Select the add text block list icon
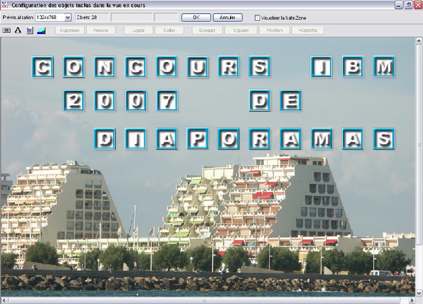Viewport: 423px width, 304px height. (30, 30)
